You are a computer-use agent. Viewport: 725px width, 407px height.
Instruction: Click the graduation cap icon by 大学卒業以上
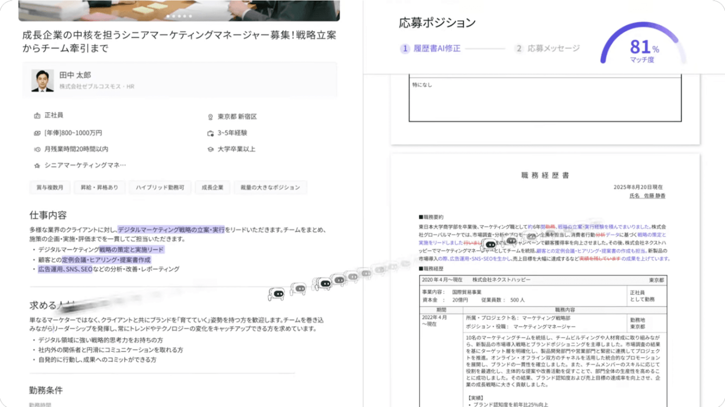click(x=211, y=150)
